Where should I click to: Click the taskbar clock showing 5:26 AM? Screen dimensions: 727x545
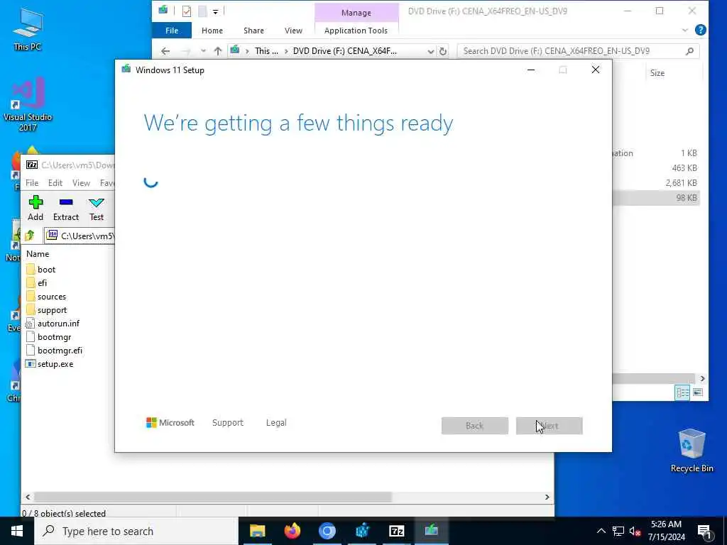click(x=666, y=531)
